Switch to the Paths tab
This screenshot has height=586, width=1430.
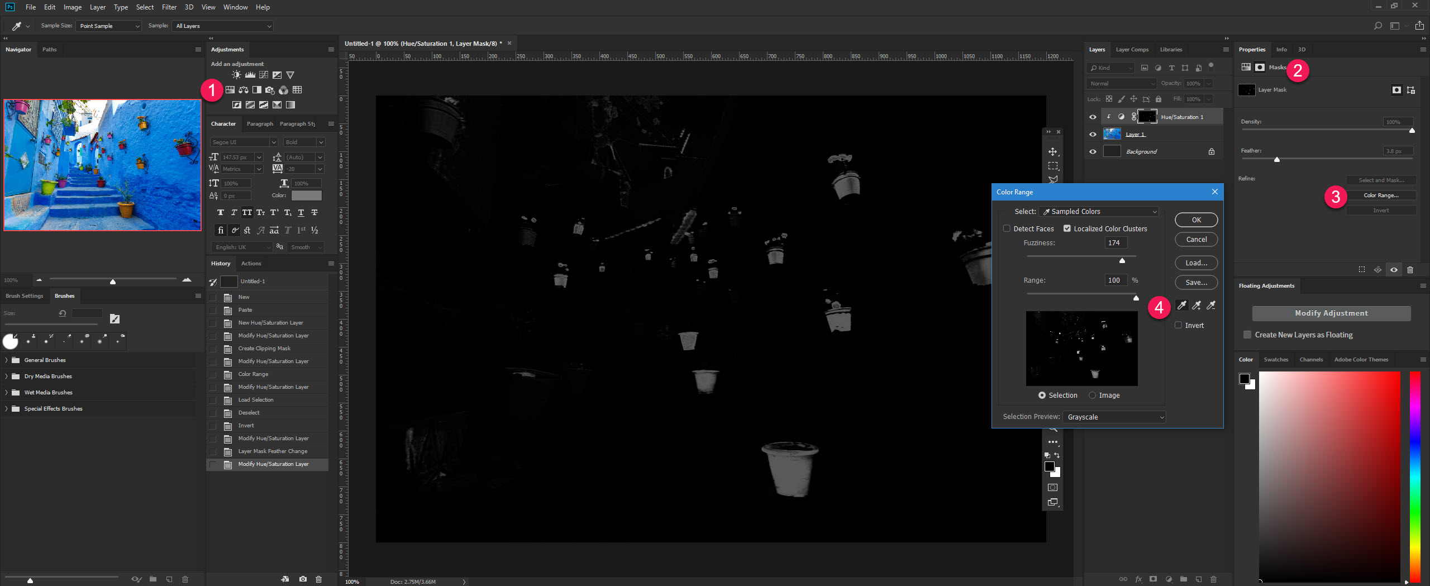click(x=50, y=50)
